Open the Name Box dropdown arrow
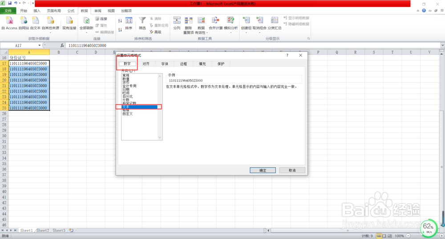445x239 pixels. [x=40, y=45]
